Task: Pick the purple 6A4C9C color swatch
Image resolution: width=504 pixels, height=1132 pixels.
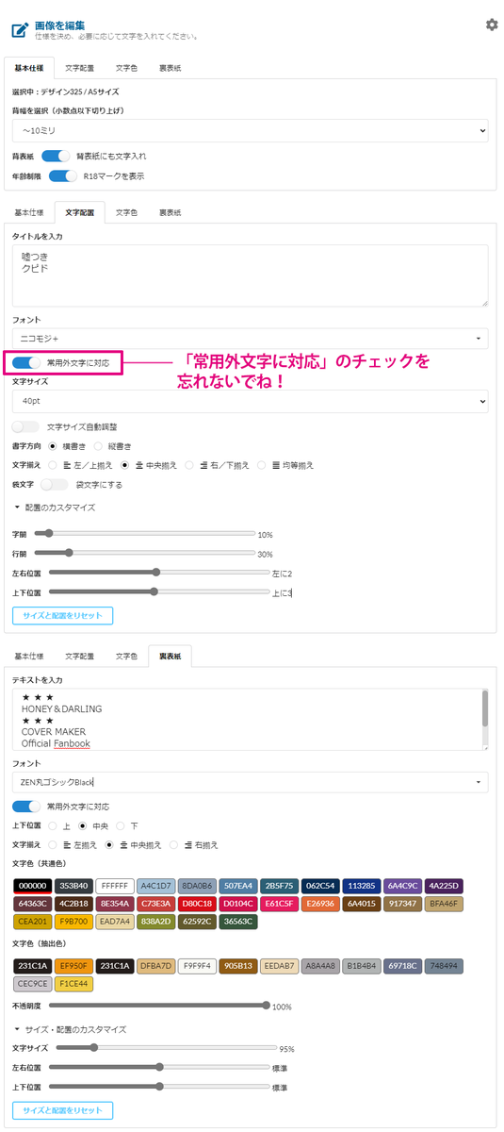Action: coord(402,886)
